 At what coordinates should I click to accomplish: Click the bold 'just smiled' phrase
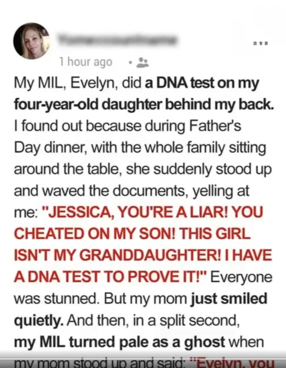(x=229, y=298)
